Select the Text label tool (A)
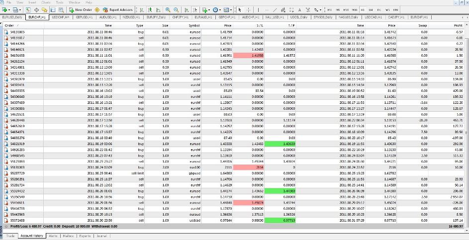 coord(299,9)
